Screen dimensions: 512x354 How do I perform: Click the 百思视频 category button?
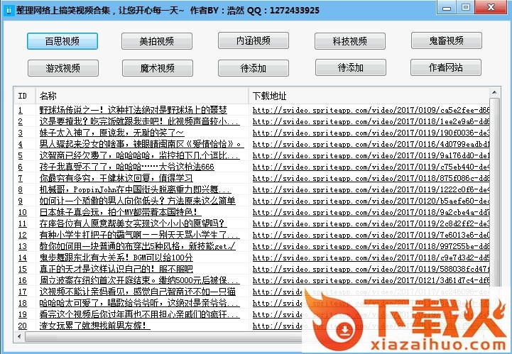(62, 41)
